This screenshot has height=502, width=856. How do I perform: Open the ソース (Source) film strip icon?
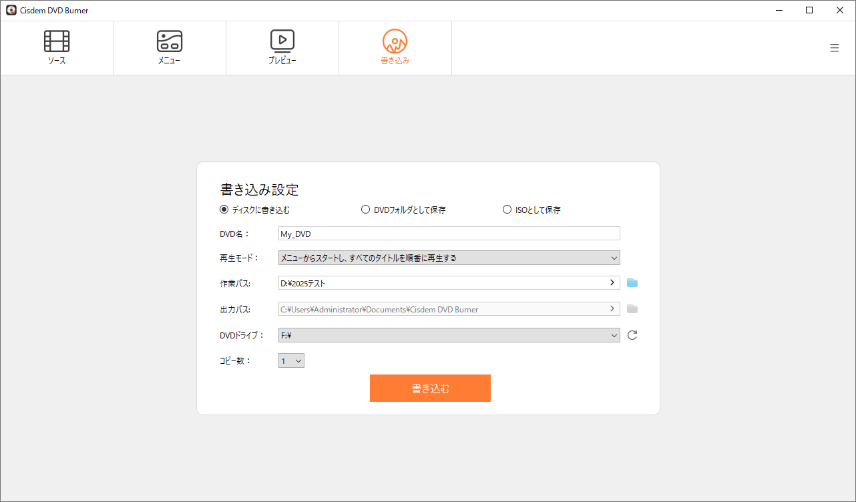[57, 41]
